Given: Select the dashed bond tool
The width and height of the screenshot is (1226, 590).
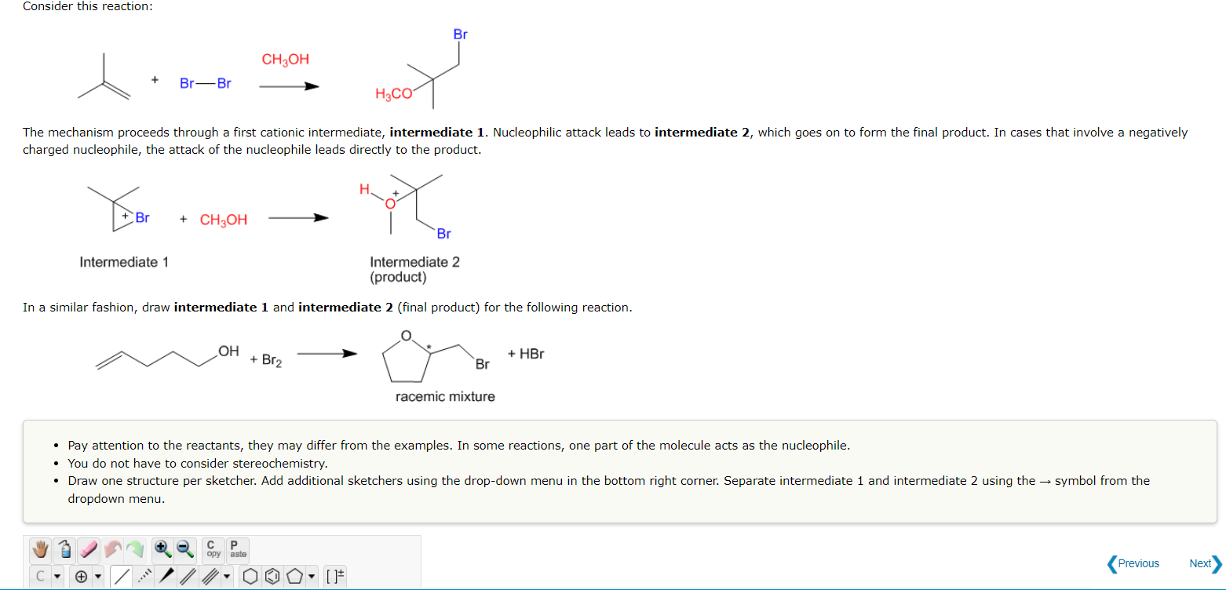Looking at the screenshot, I should point(143,574).
